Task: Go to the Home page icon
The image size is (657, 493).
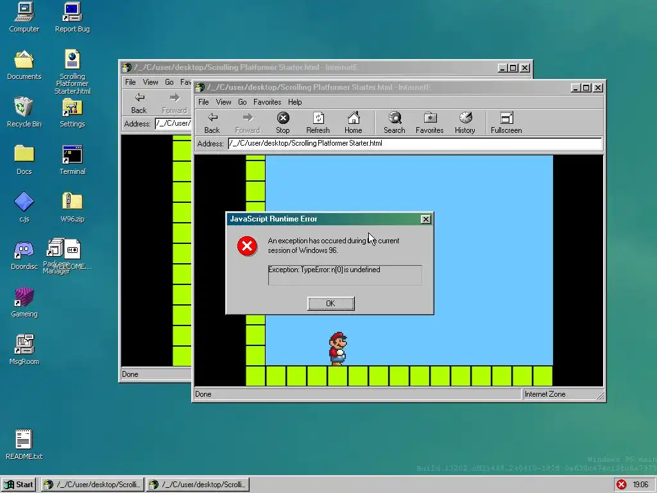Action: coord(354,123)
